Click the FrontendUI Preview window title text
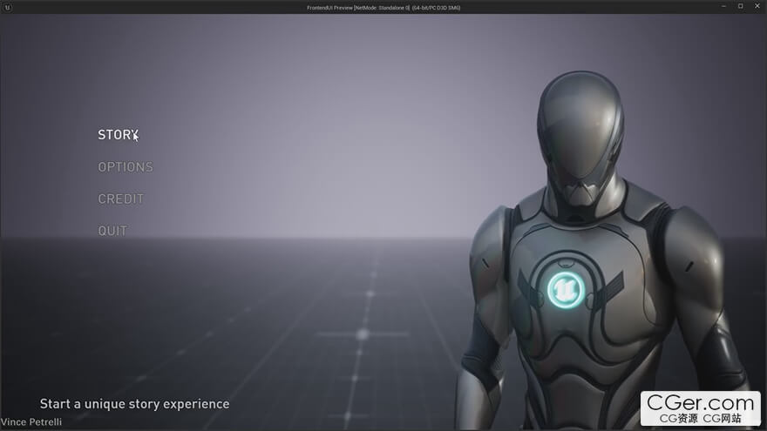 coord(383,7)
